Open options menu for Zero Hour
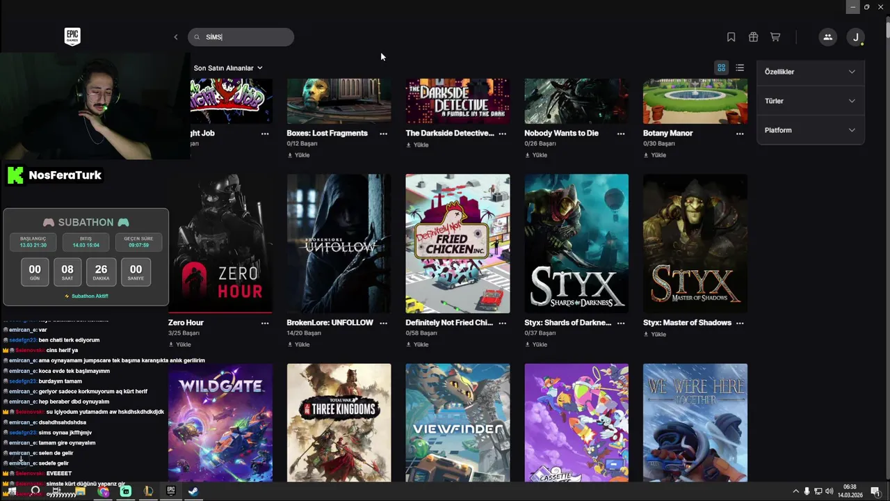Screen dimensions: 890x501 pos(265,323)
